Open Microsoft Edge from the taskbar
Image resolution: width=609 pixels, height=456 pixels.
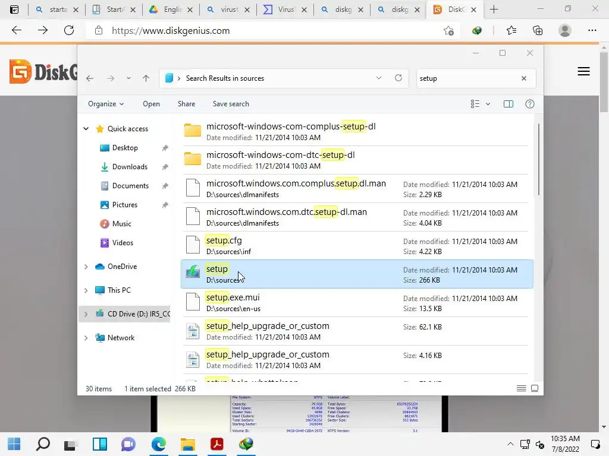click(159, 444)
